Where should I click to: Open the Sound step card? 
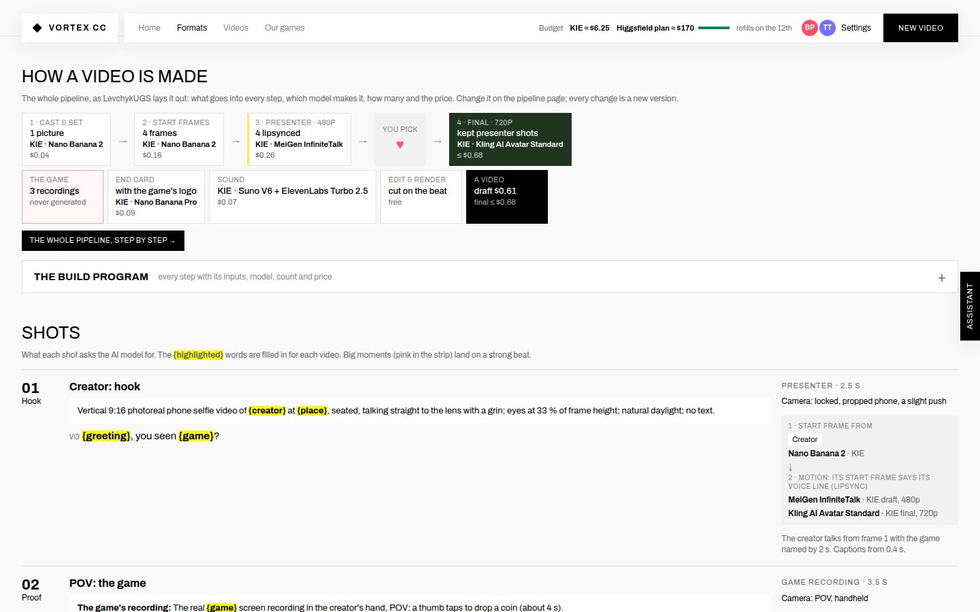[x=293, y=197]
